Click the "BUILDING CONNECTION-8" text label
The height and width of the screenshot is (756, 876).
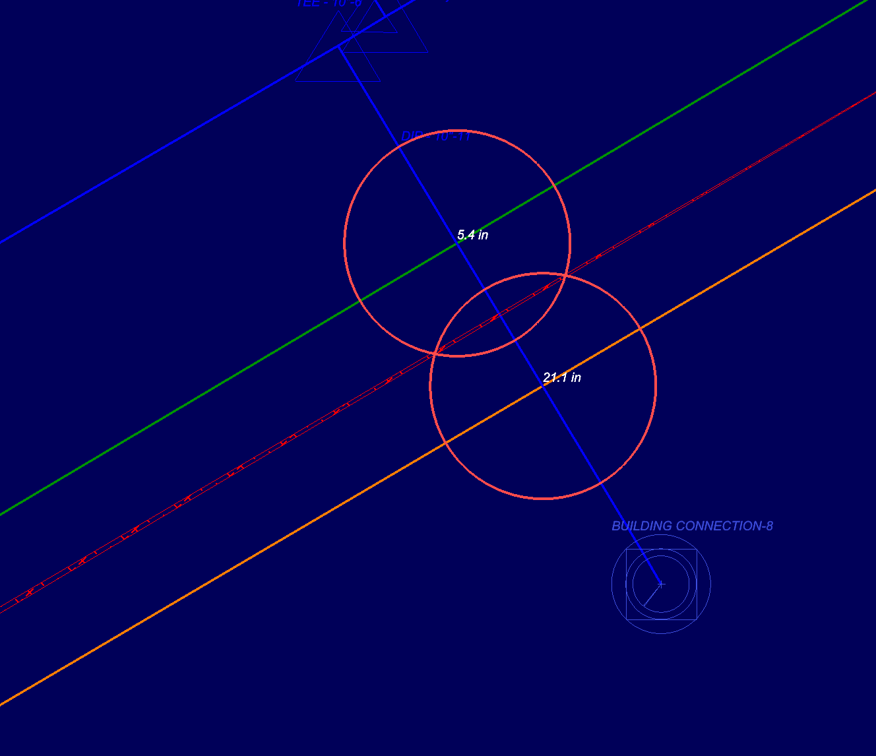(692, 526)
